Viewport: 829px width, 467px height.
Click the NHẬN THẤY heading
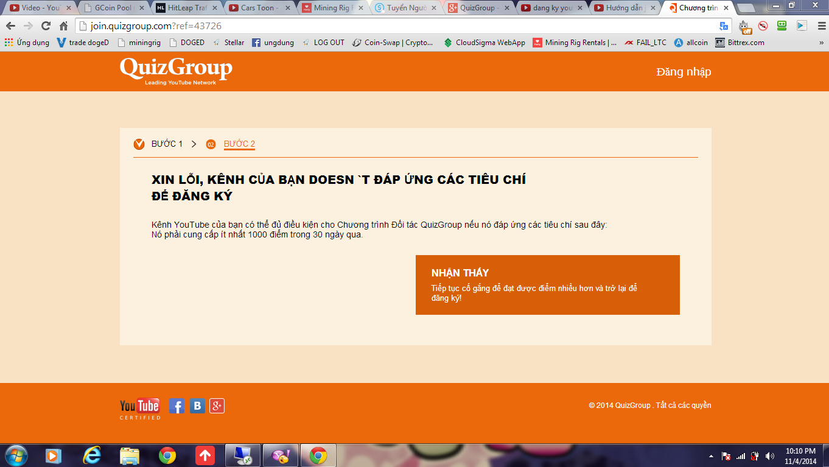[460, 273]
